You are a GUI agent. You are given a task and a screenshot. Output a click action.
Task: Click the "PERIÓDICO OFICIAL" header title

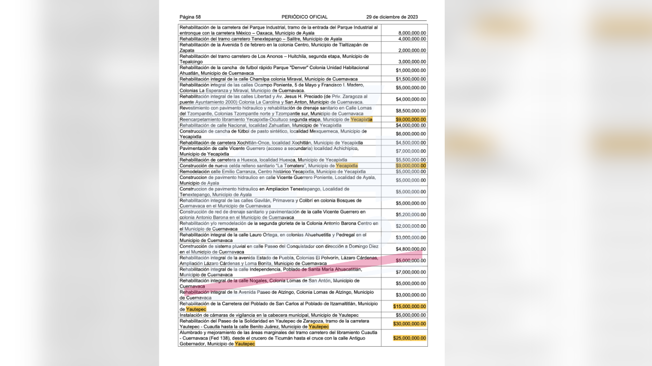tap(305, 17)
